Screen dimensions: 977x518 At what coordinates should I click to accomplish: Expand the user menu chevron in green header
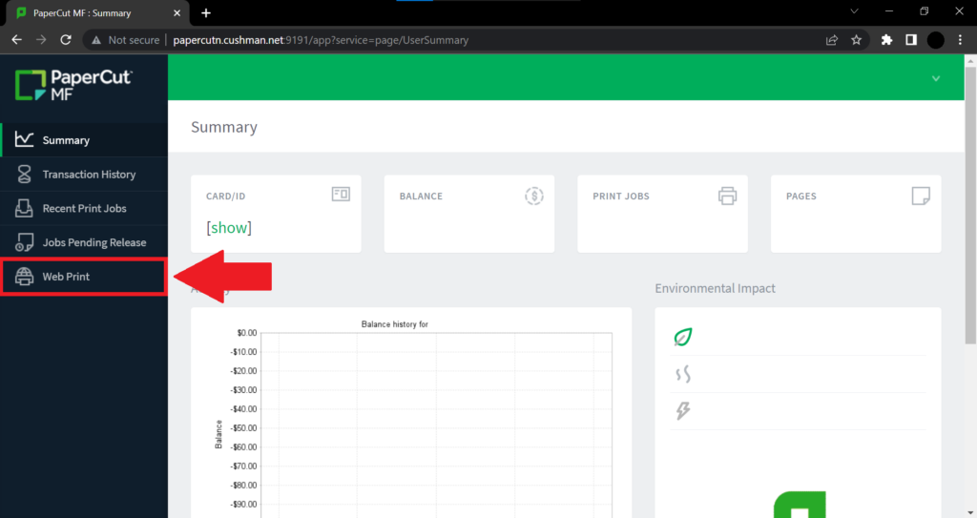coord(936,78)
